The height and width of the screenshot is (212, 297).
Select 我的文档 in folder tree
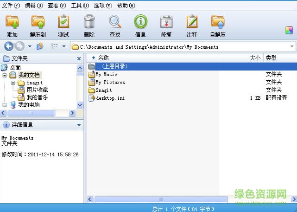tap(29, 75)
